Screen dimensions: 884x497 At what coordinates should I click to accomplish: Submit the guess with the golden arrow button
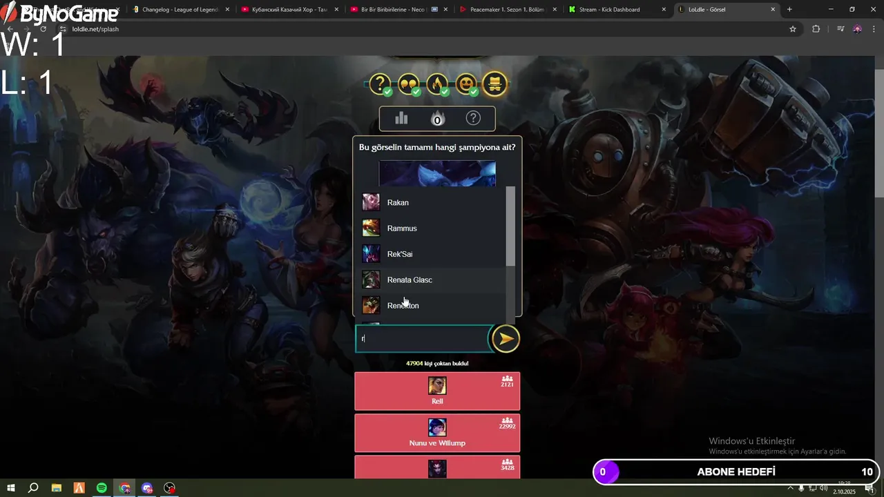506,339
